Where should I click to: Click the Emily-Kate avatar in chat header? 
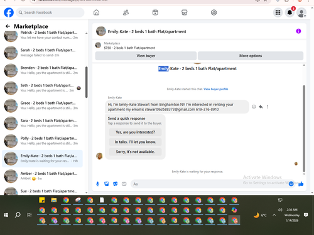tap(101, 31)
